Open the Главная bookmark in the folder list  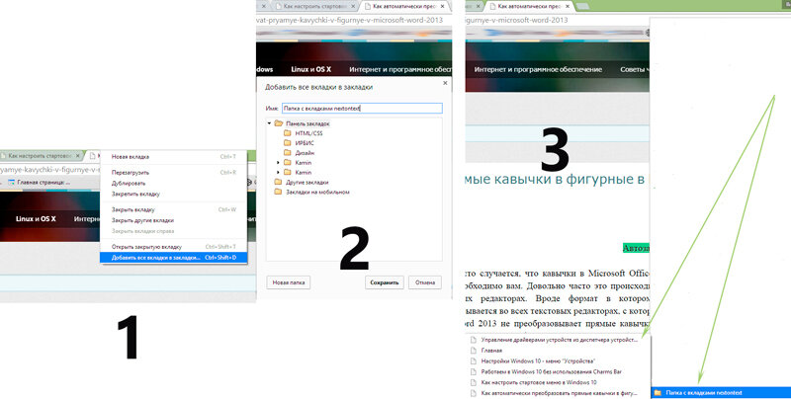tap(491, 351)
